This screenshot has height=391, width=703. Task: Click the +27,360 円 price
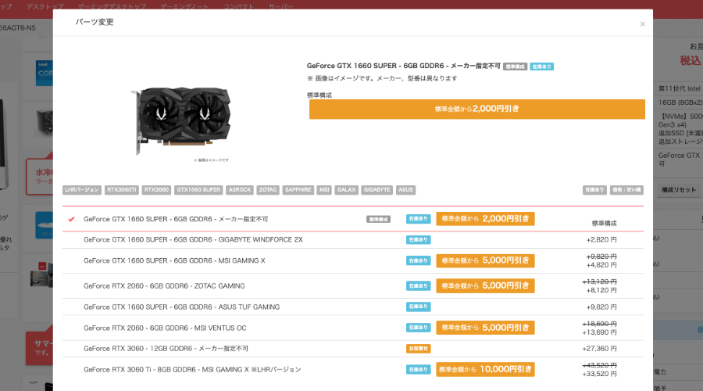coord(599,349)
